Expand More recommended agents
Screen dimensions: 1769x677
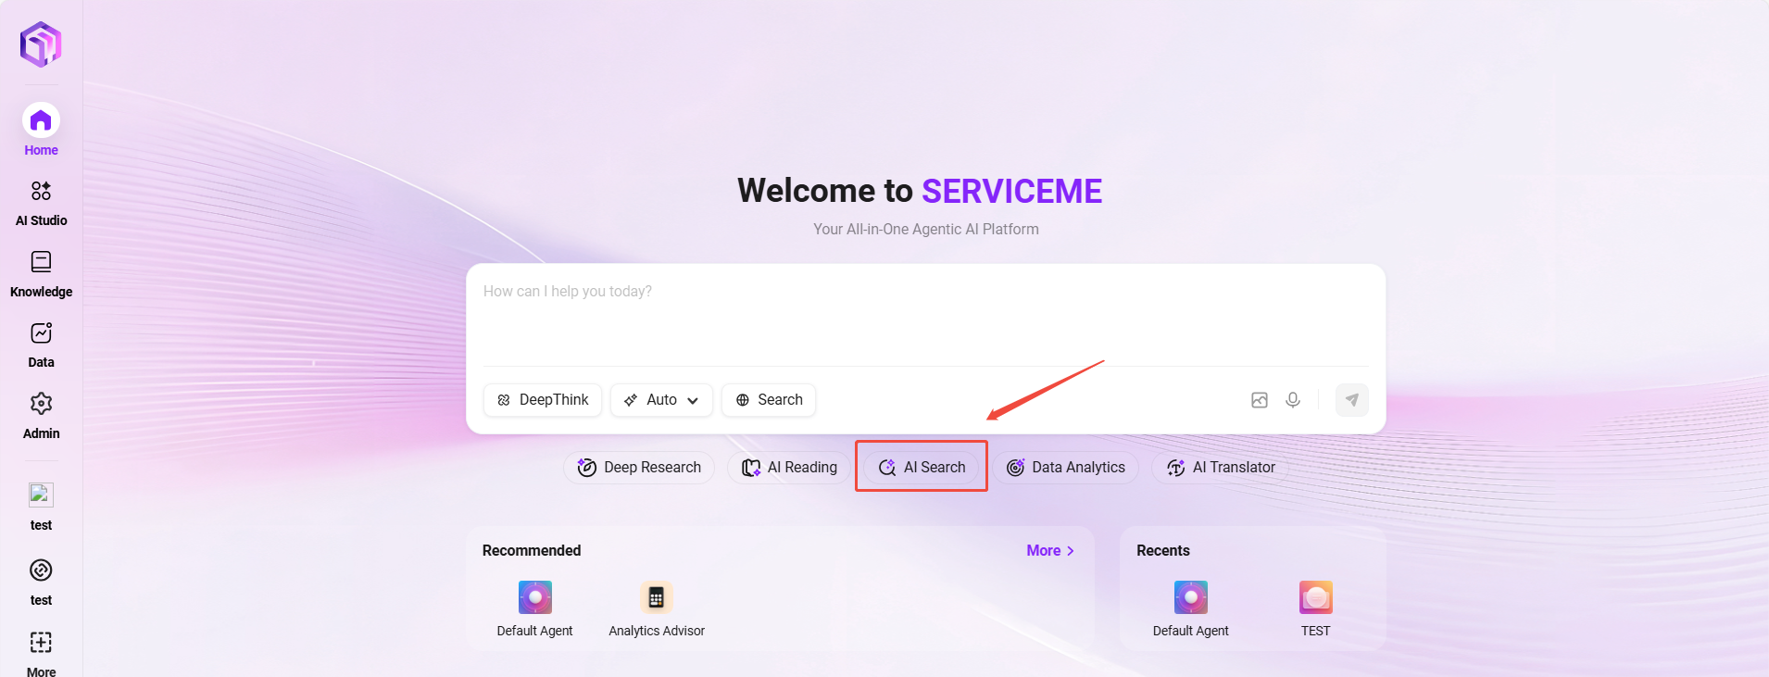tap(1050, 550)
